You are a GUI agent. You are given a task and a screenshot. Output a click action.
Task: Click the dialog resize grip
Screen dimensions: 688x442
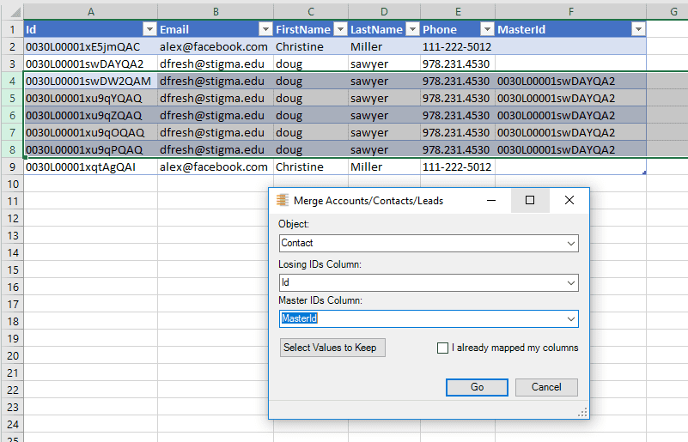(582, 413)
